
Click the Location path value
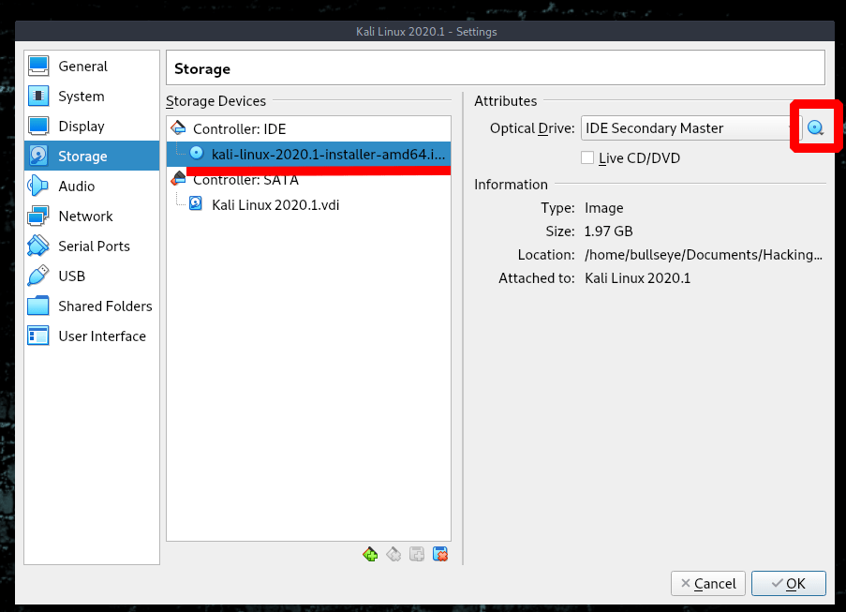(x=704, y=255)
